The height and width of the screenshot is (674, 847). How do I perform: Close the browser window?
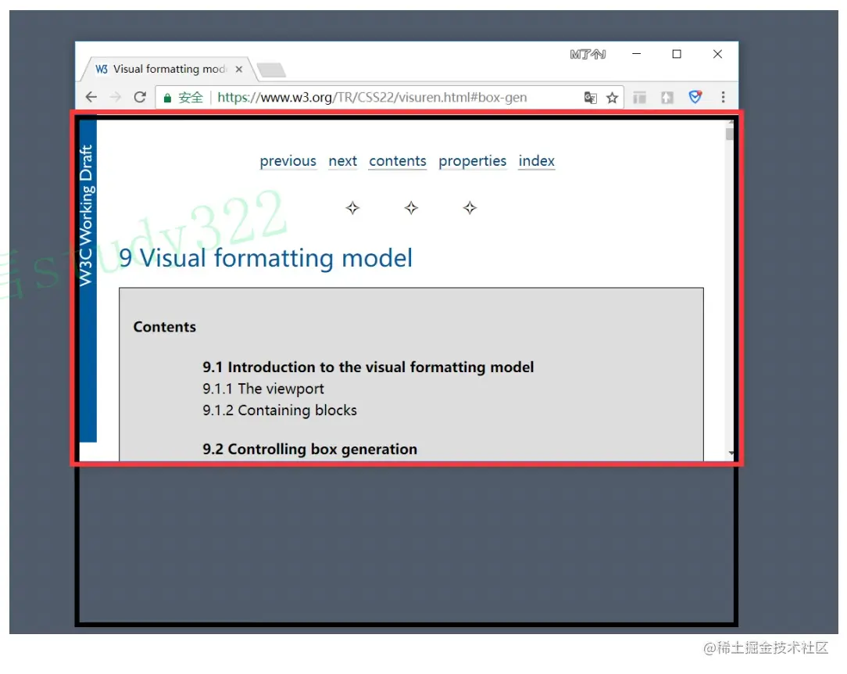click(717, 54)
